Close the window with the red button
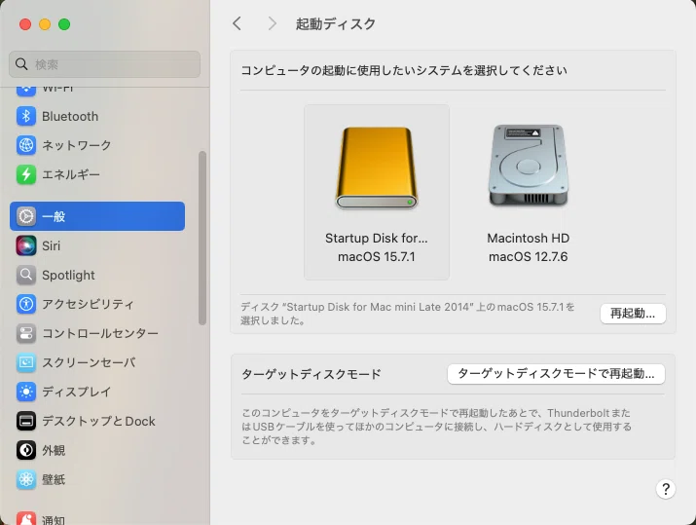The width and height of the screenshot is (696, 525). tap(25, 24)
